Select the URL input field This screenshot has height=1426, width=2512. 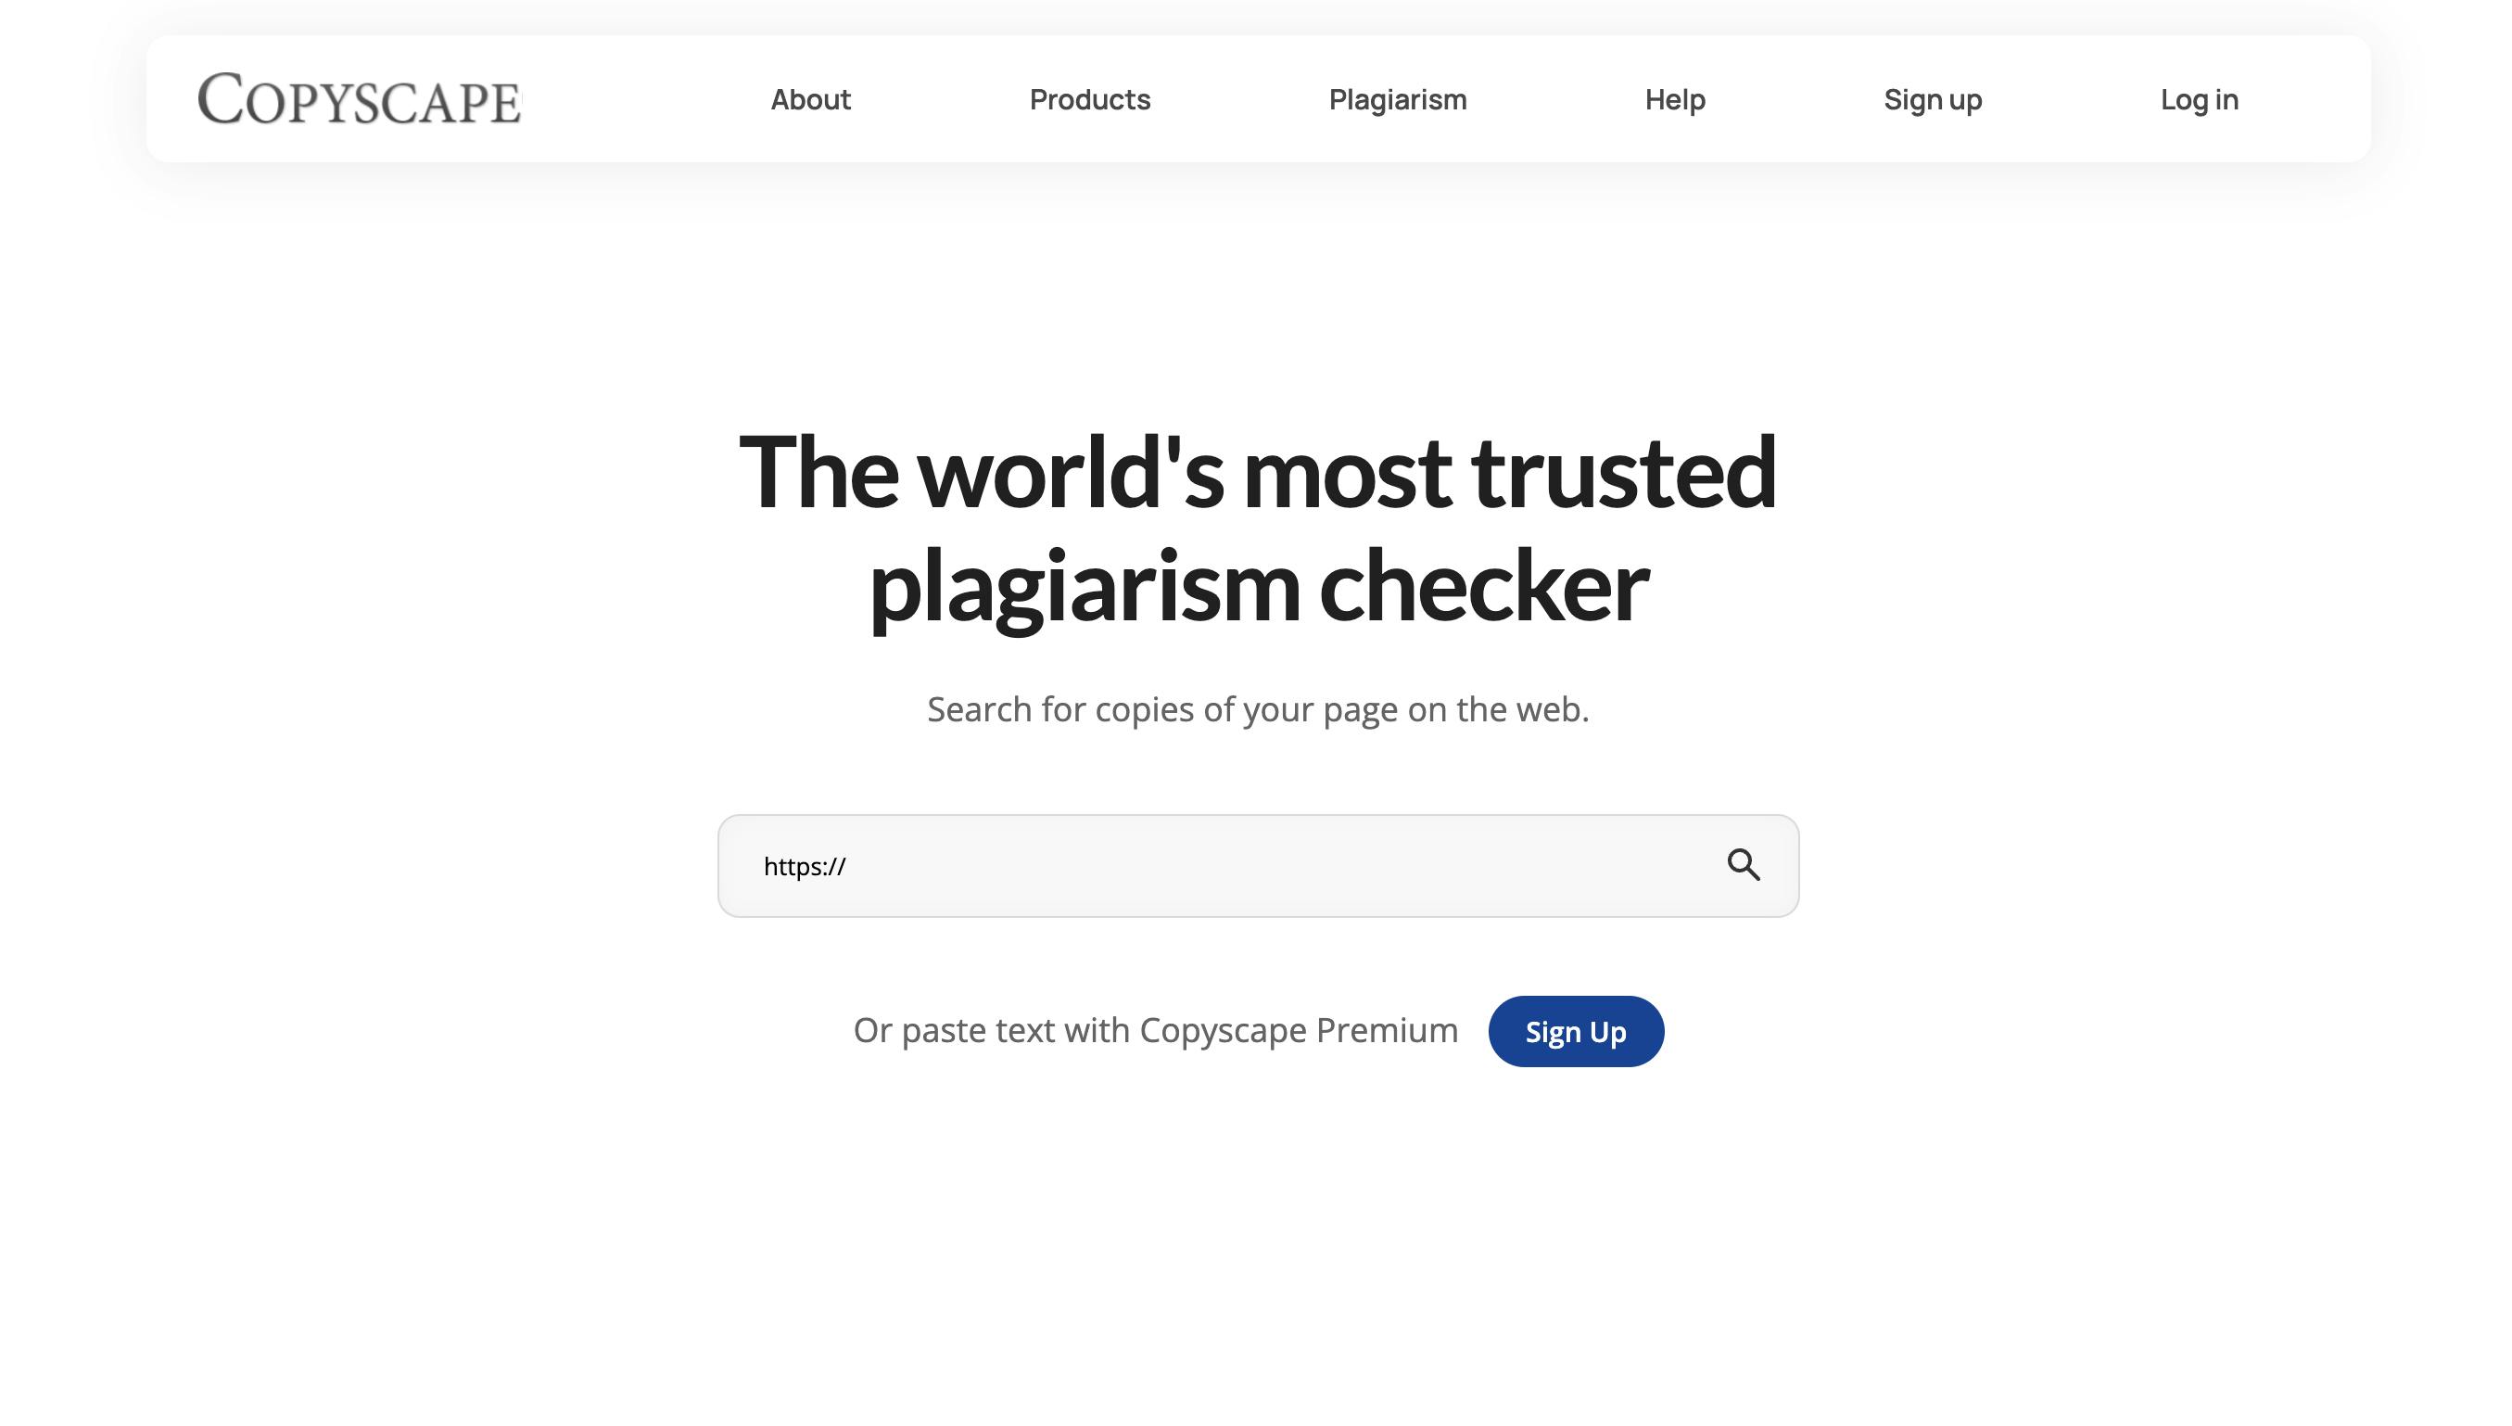coord(1256,865)
